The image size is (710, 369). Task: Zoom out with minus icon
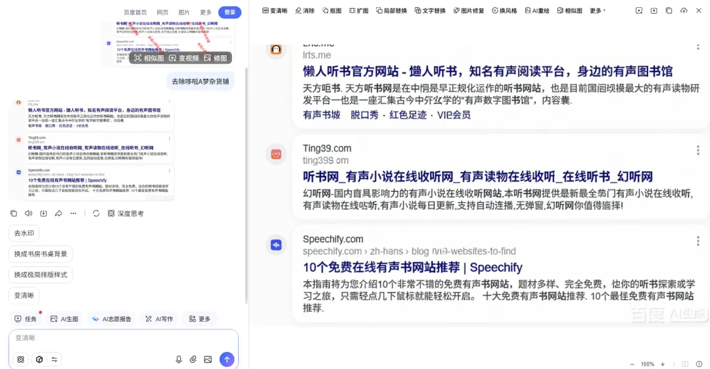[632, 364]
